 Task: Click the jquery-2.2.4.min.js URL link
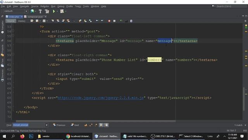tap(101, 98)
